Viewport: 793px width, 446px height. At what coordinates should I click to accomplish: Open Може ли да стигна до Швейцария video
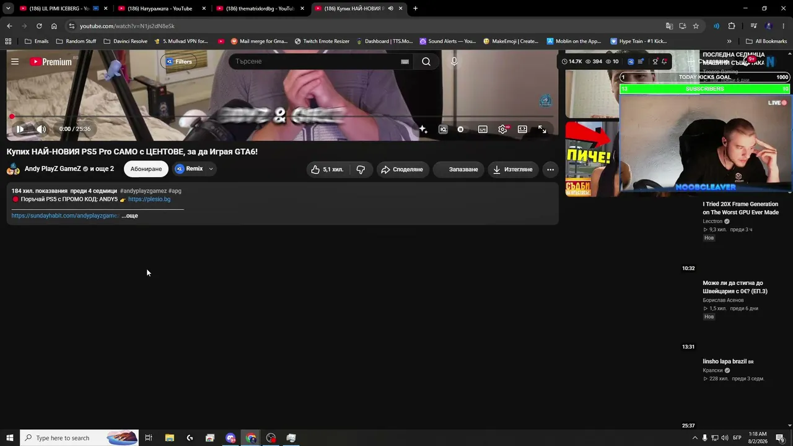point(735,287)
